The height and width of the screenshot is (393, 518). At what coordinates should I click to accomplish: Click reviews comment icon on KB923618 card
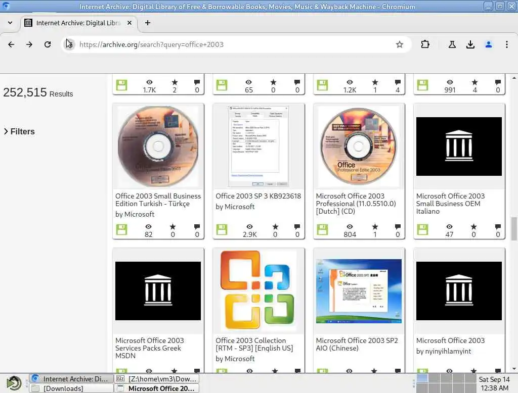tap(297, 226)
